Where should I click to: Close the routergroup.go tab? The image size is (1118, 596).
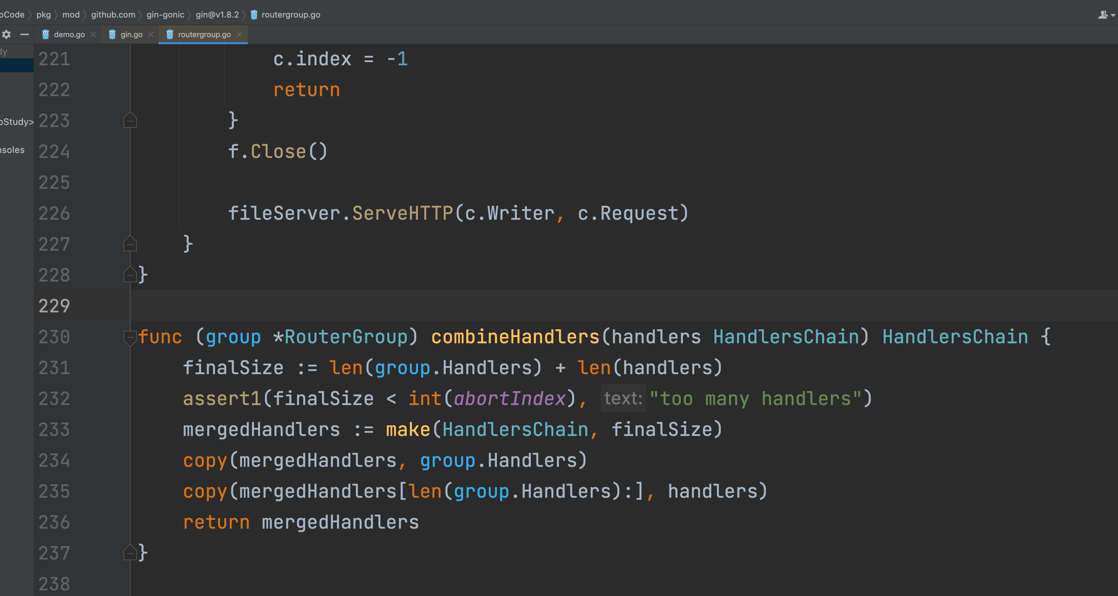(x=240, y=34)
